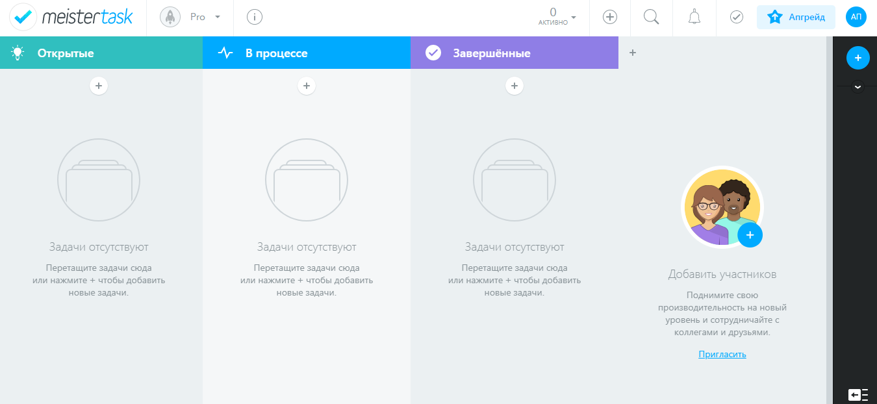The height and width of the screenshot is (404, 877).
Task: Click the checkmark icon on Завершённые header
Action: pyautogui.click(x=433, y=53)
